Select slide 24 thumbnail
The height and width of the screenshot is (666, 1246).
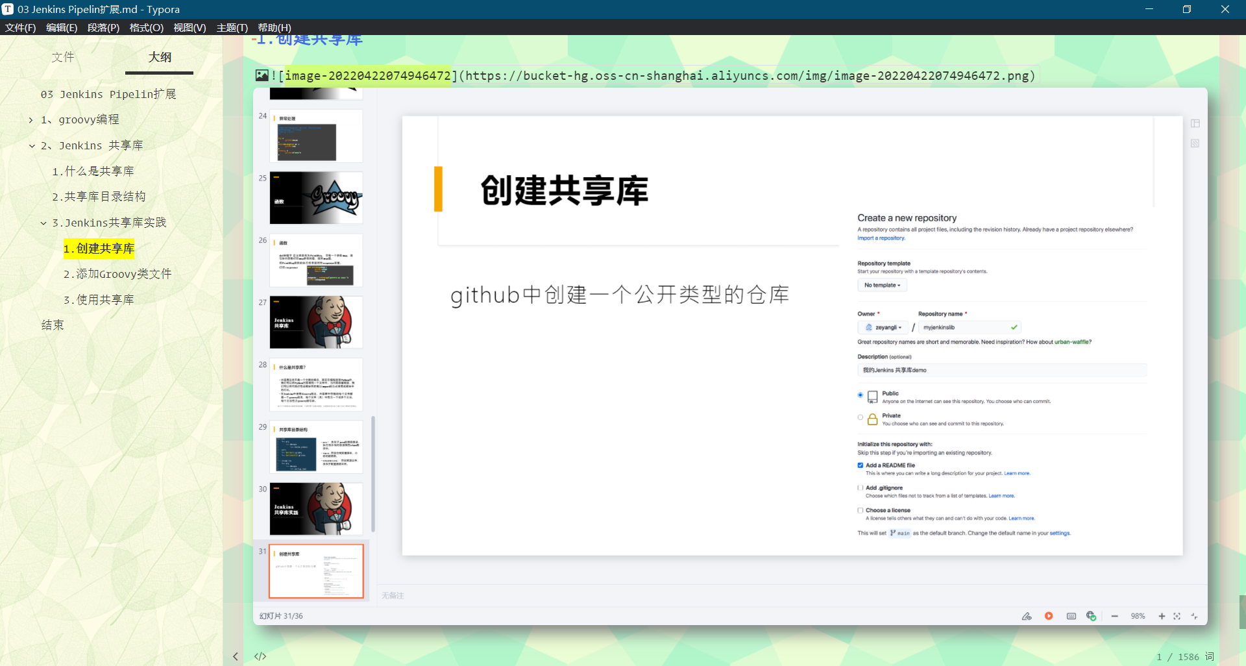(x=316, y=136)
